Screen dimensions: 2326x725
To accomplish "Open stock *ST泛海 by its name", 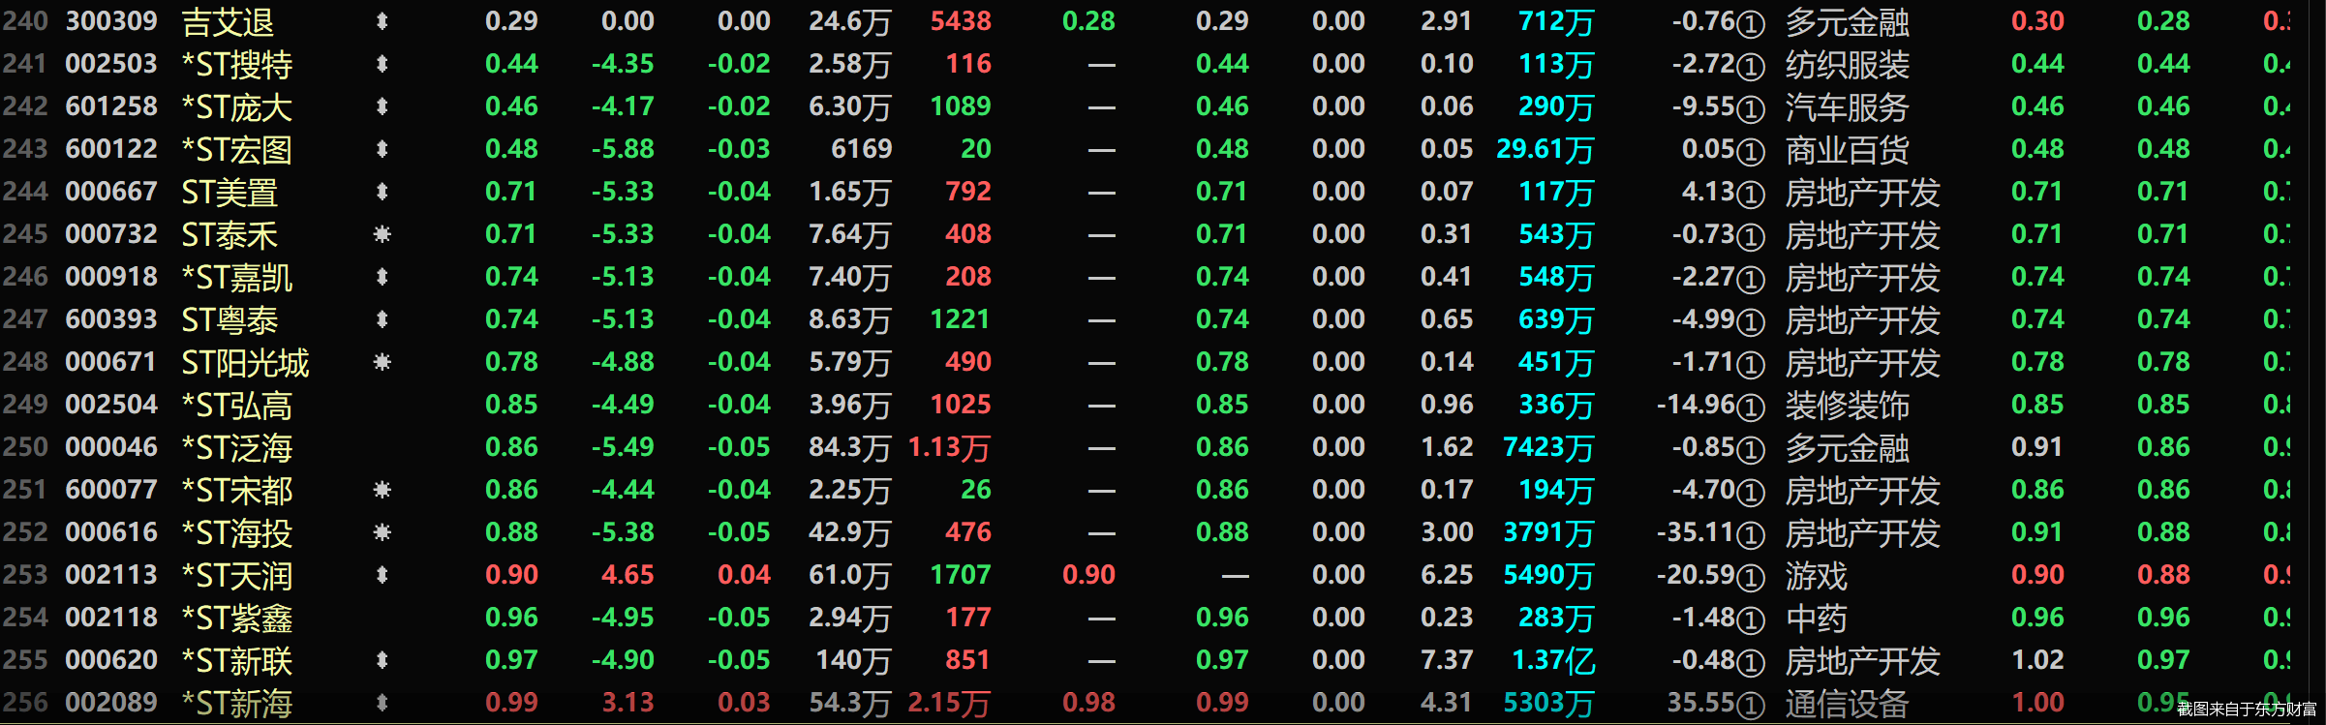I will pyautogui.click(x=237, y=448).
